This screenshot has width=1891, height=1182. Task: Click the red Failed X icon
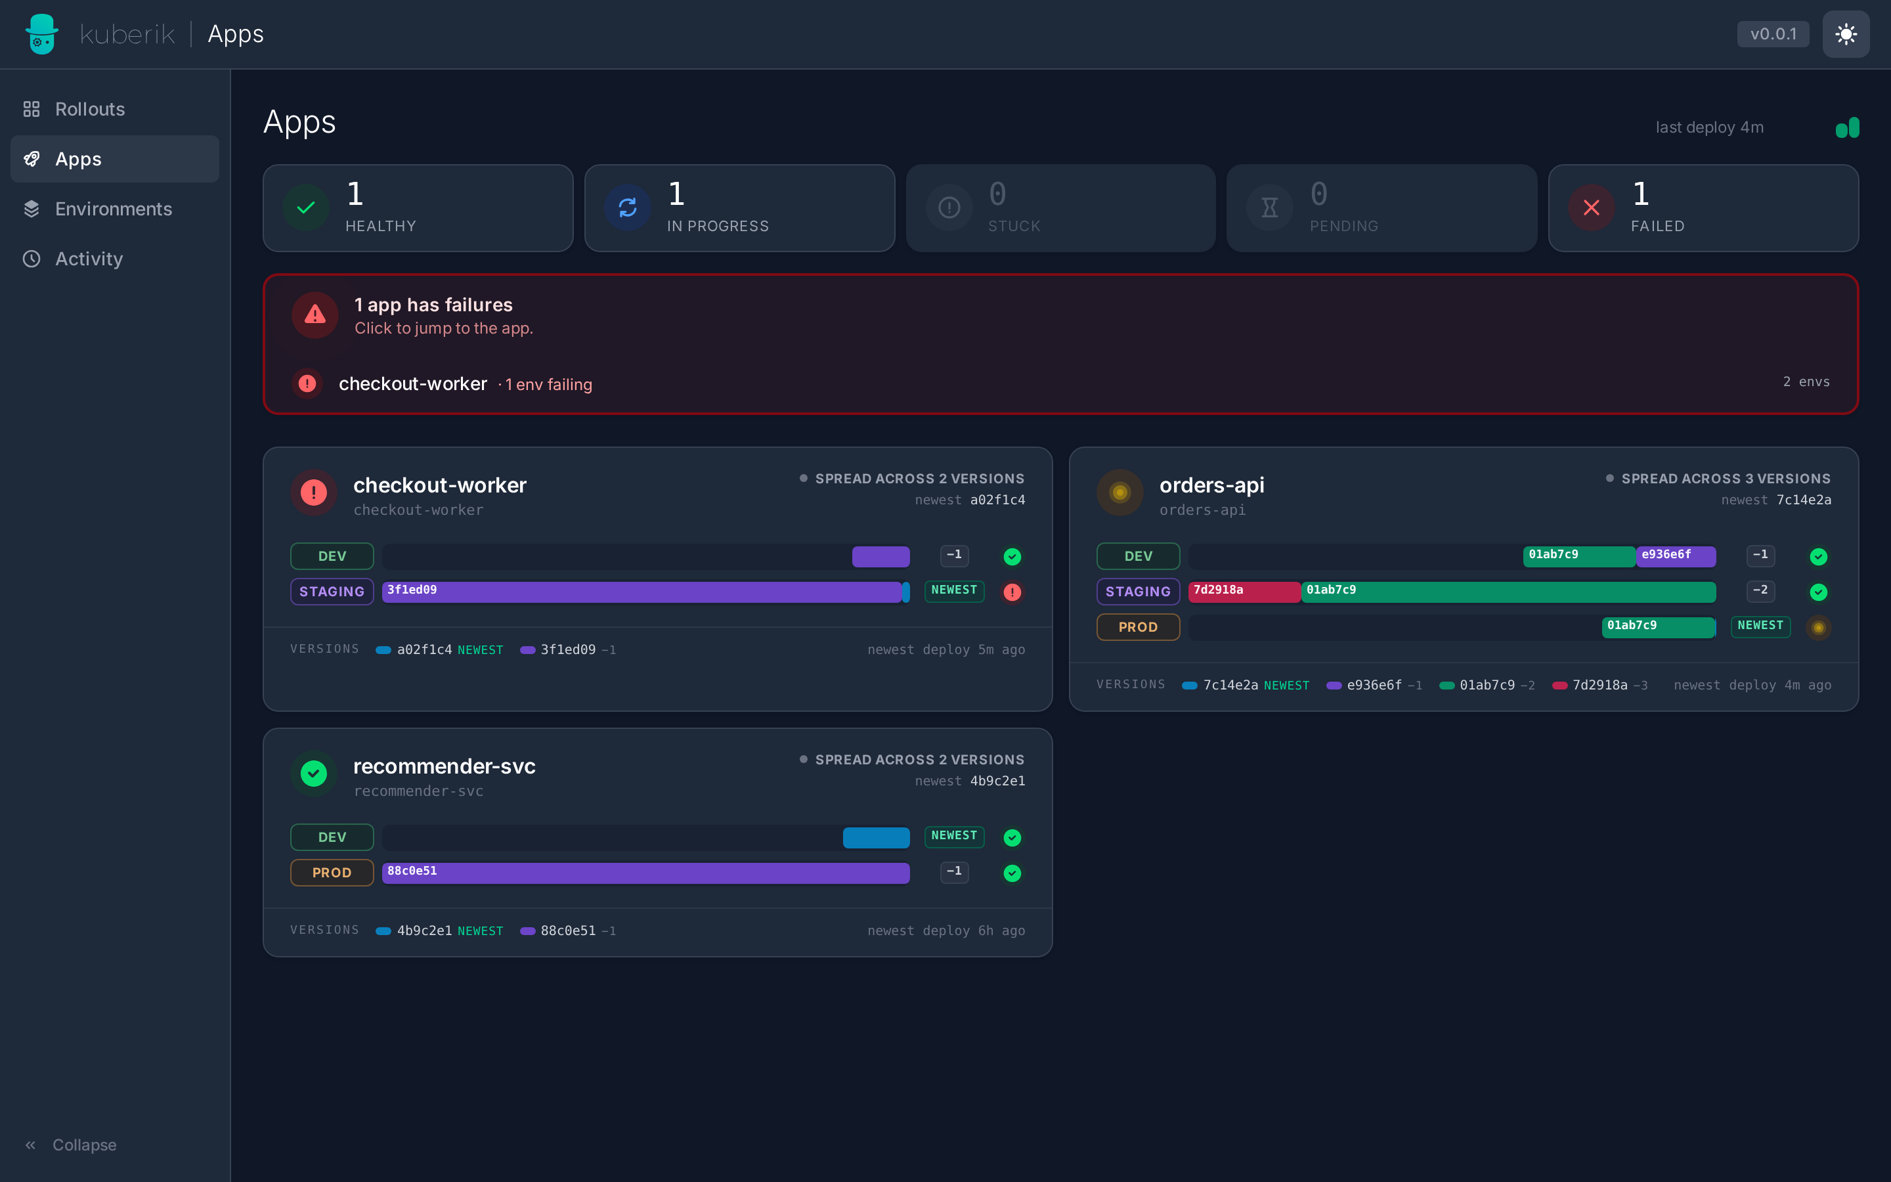point(1592,207)
